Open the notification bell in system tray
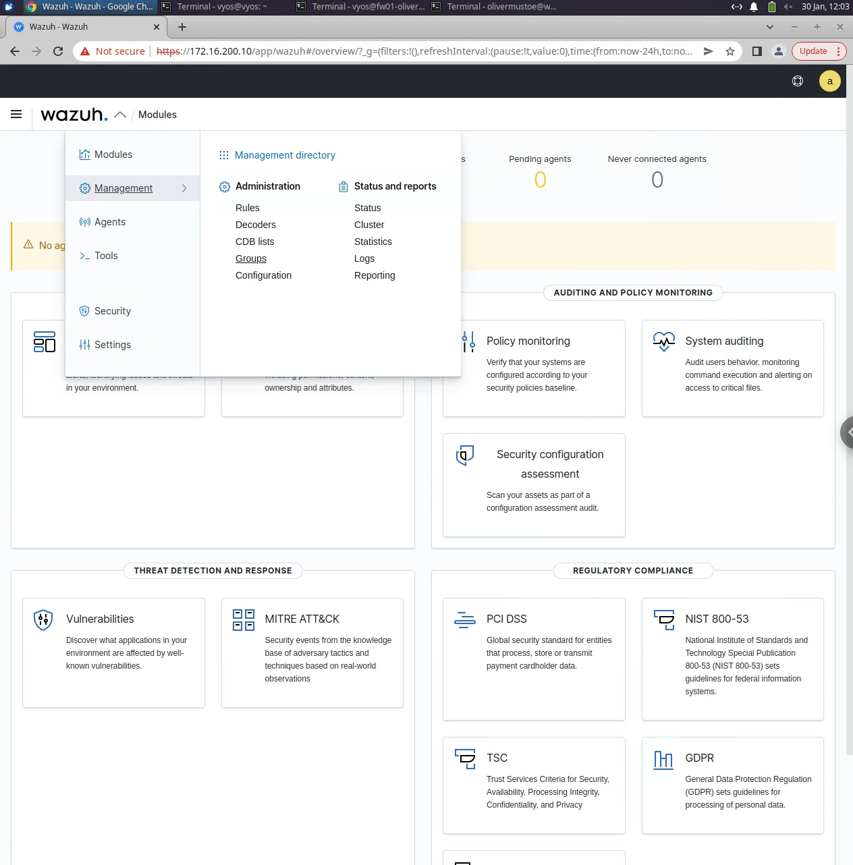The height and width of the screenshot is (865, 853). [754, 7]
